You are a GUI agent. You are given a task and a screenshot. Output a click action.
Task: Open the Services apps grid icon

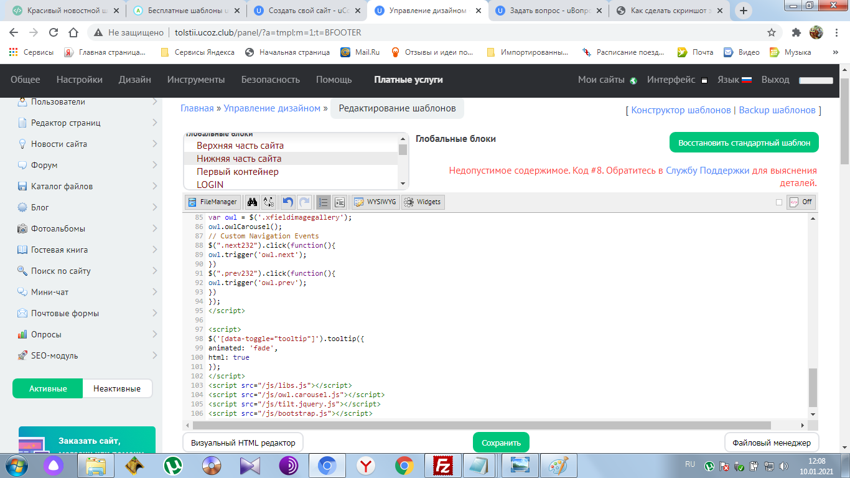13,52
